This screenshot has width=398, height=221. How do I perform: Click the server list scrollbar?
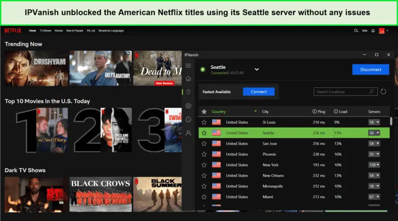pos(391,121)
